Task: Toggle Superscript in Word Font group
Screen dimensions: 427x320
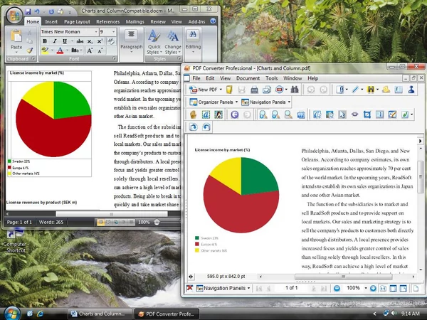Action: (x=100, y=41)
